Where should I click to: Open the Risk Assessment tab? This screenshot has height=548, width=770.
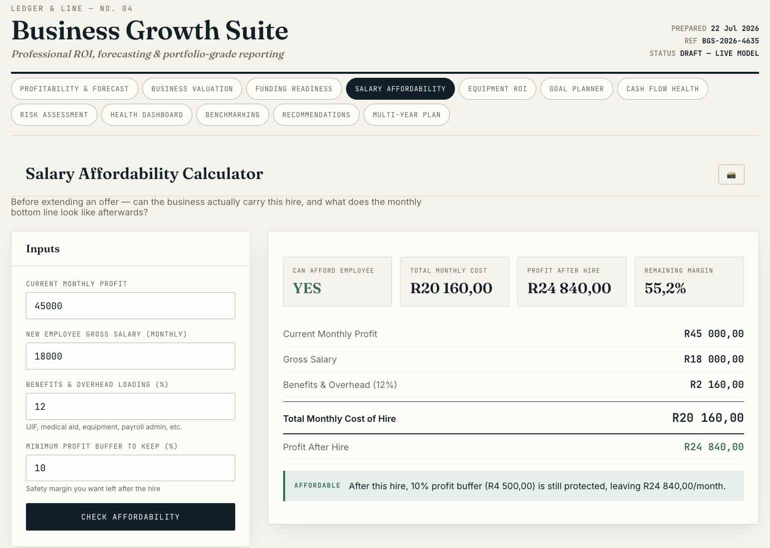[54, 115]
